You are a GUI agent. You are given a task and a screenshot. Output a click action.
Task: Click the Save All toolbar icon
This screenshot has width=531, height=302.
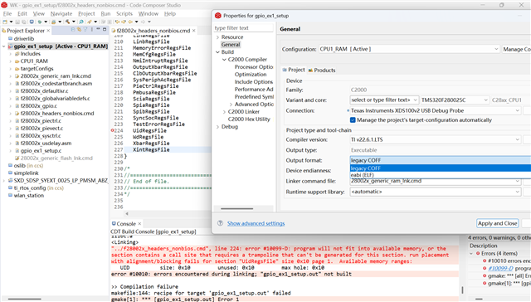click(x=24, y=22)
